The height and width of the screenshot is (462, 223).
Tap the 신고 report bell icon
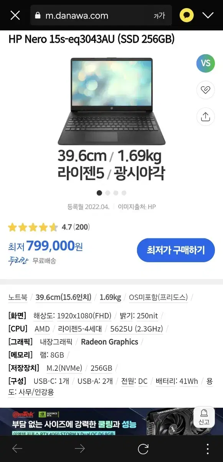tap(204, 417)
